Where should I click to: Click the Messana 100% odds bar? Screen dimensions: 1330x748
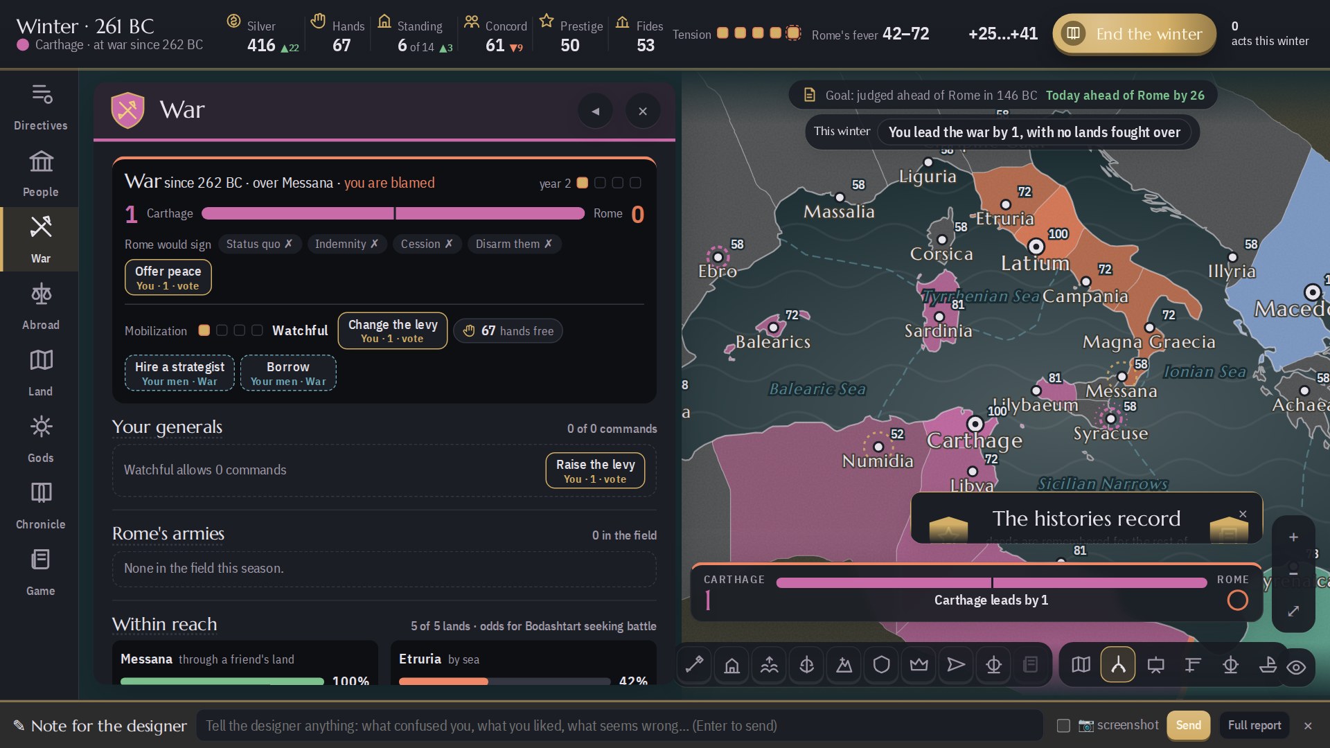click(222, 682)
